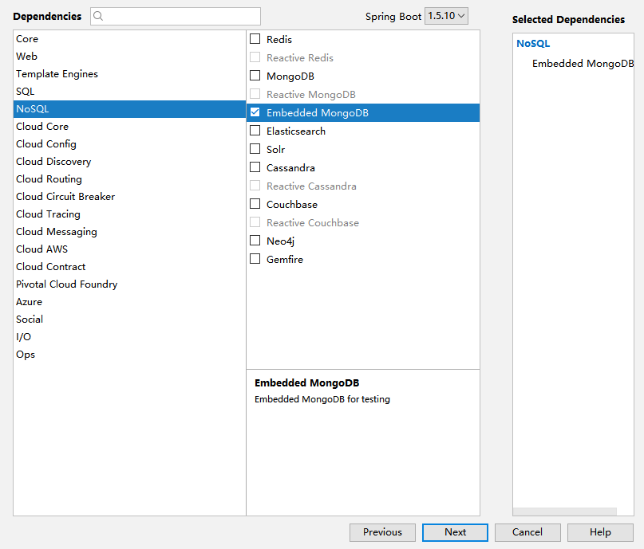Open the Cloud Routing category

[x=129, y=179]
